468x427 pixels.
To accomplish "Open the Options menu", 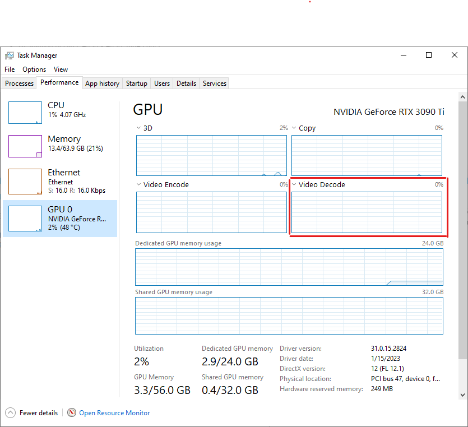I will [34, 69].
